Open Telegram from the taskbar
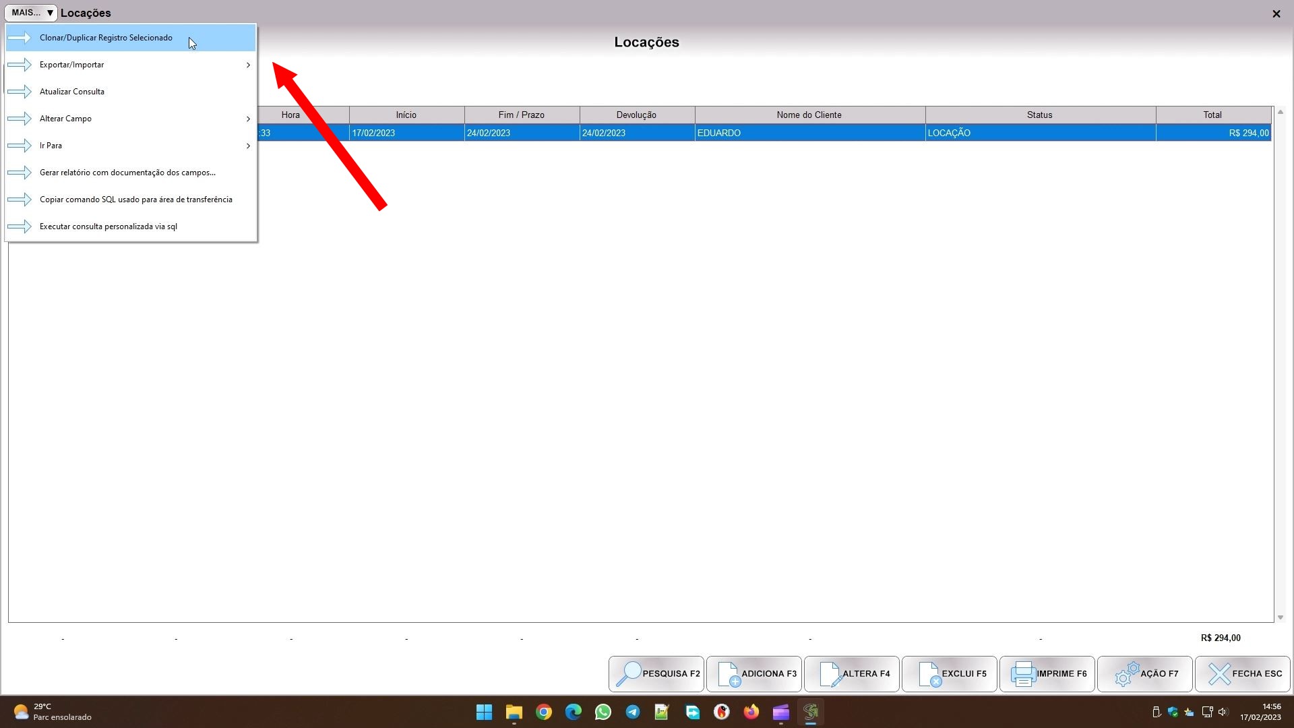 tap(632, 712)
